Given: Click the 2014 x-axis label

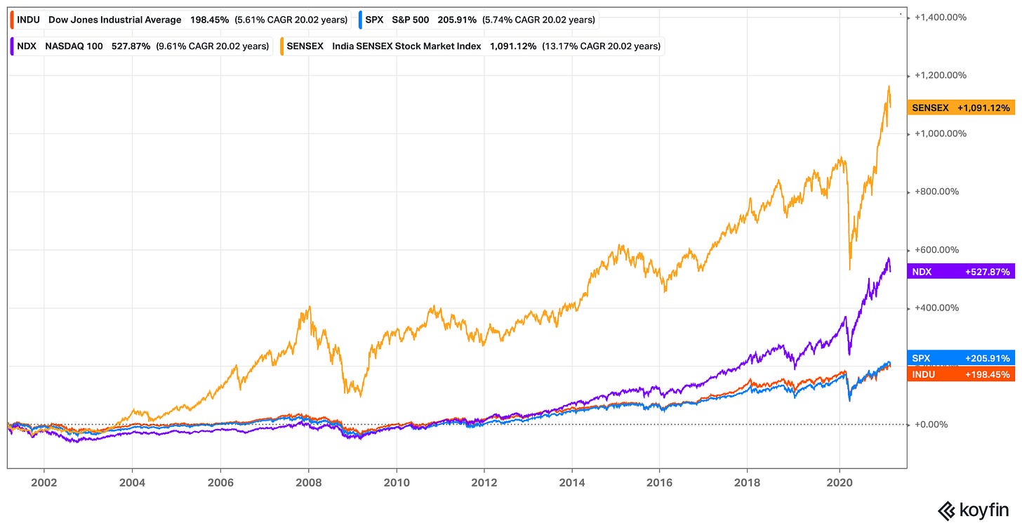Looking at the screenshot, I should coord(572,482).
